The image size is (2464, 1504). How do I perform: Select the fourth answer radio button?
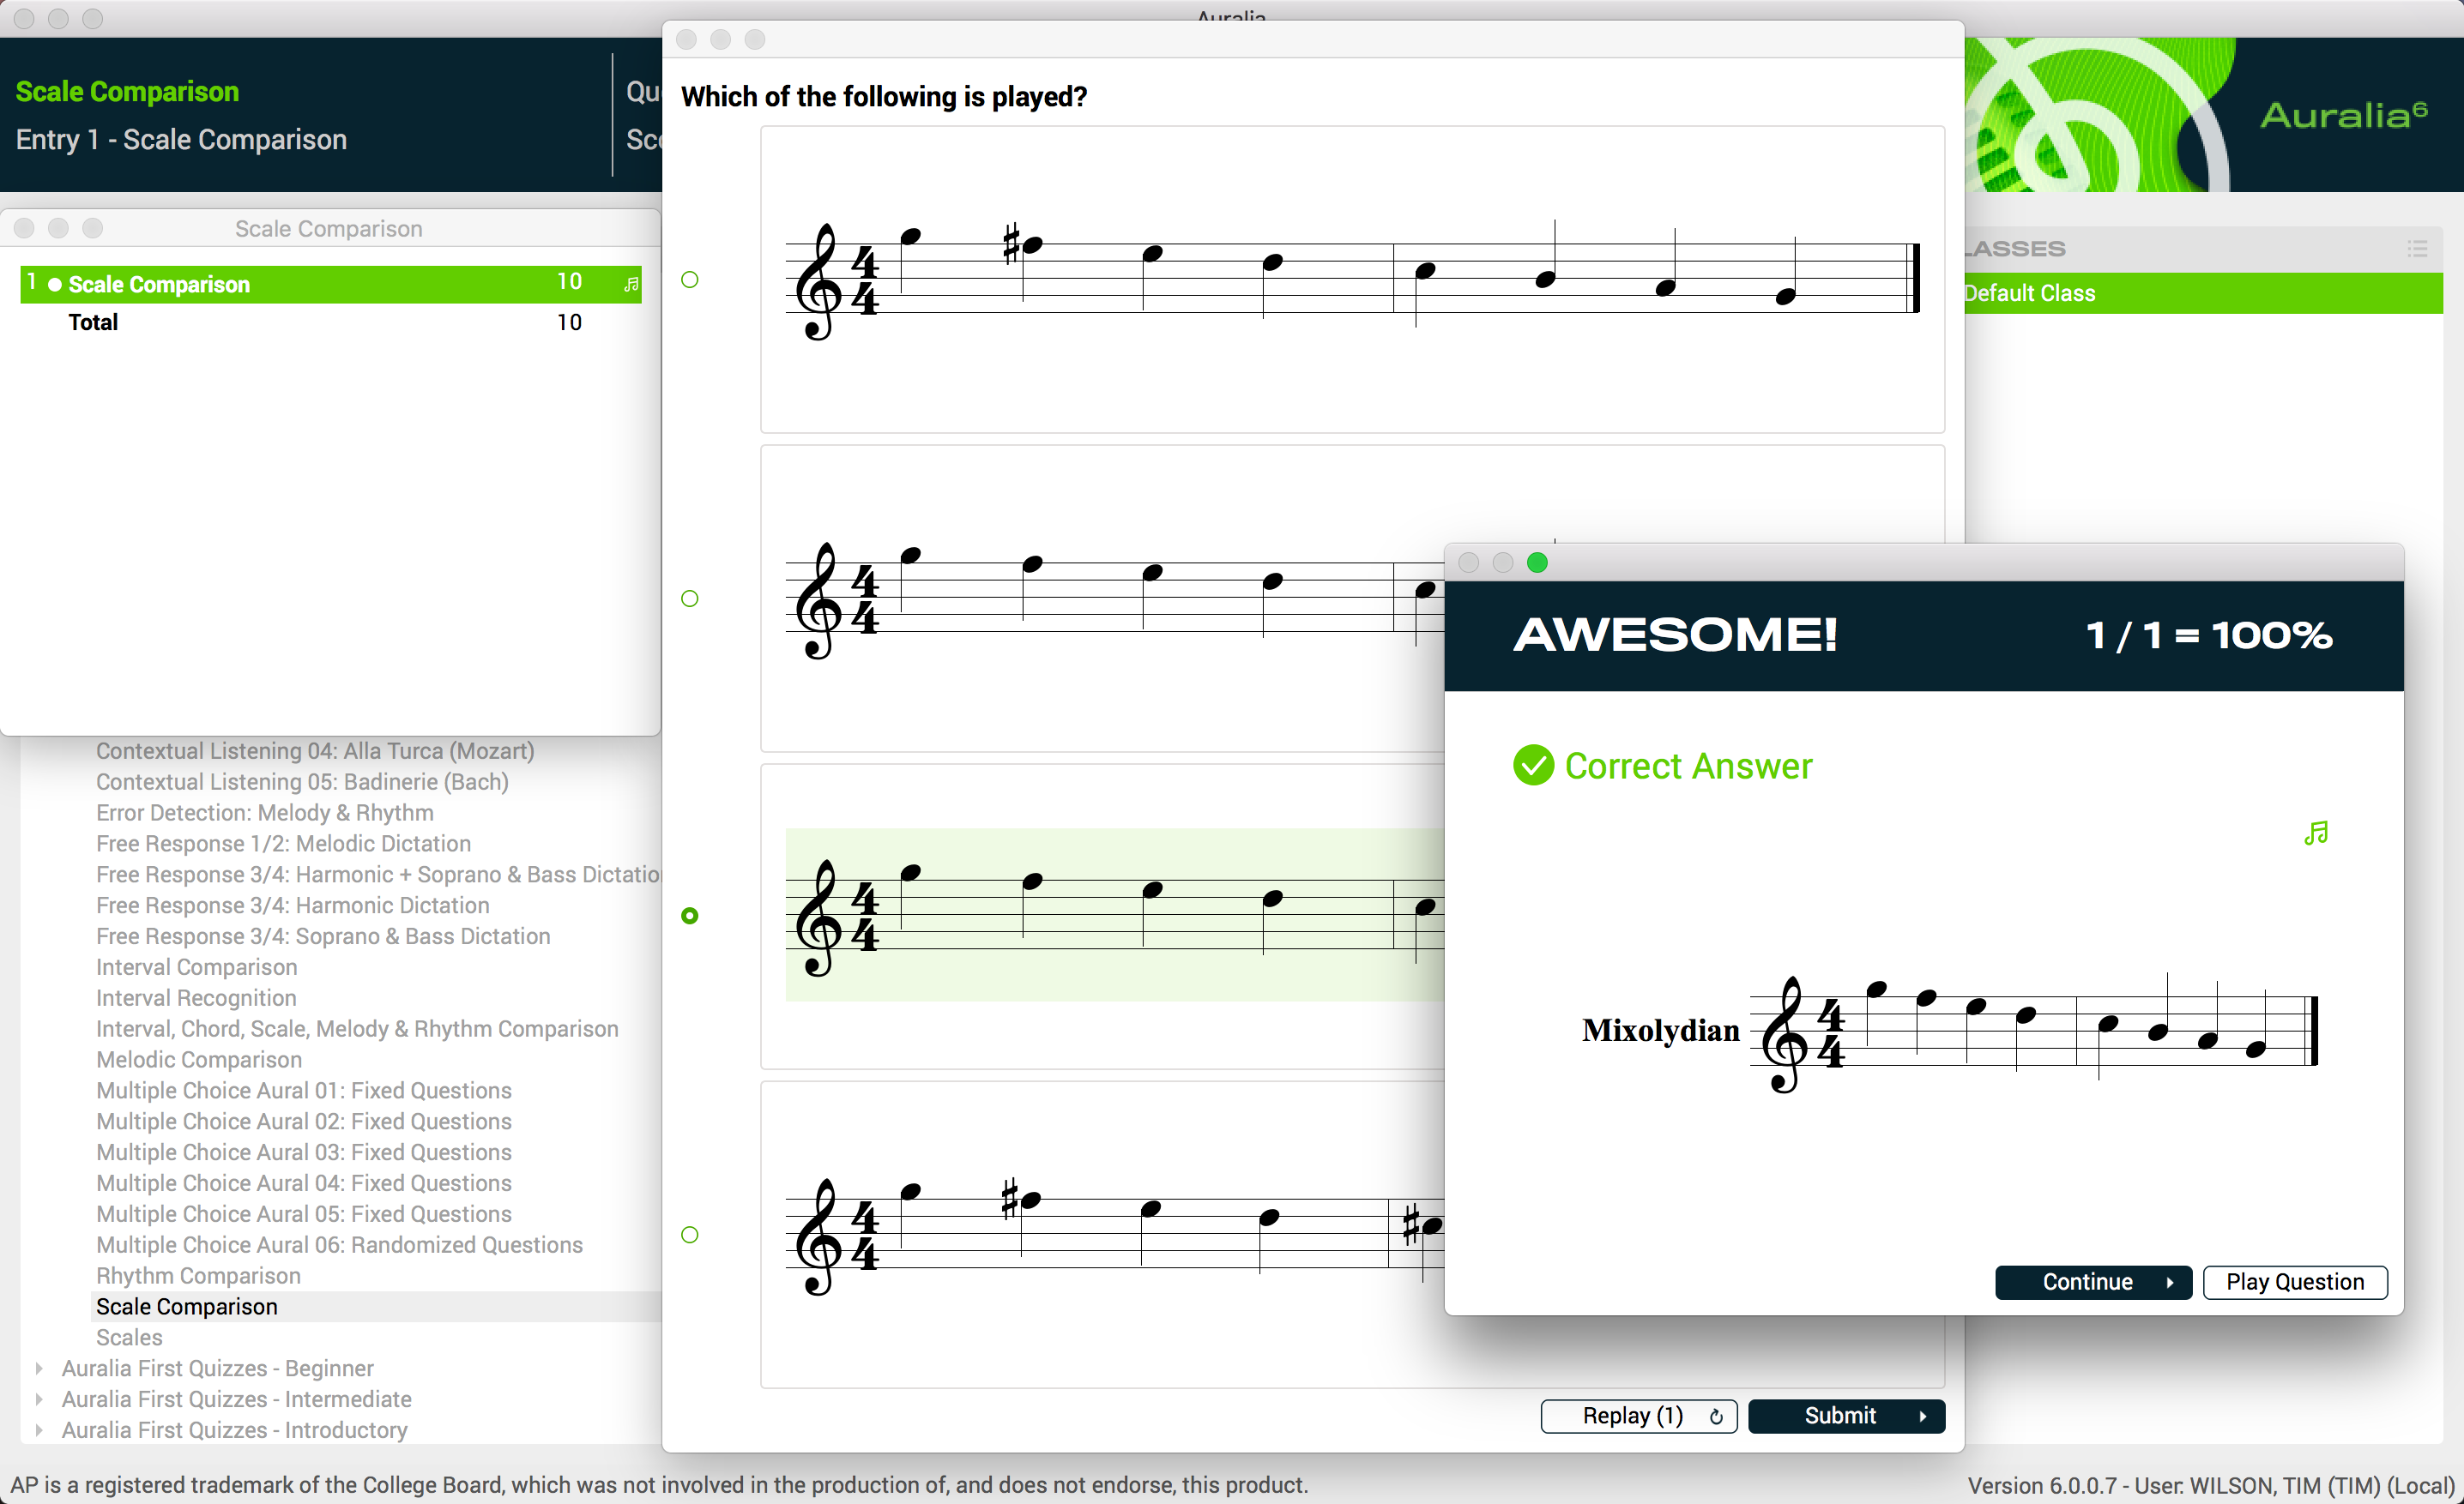690,1235
